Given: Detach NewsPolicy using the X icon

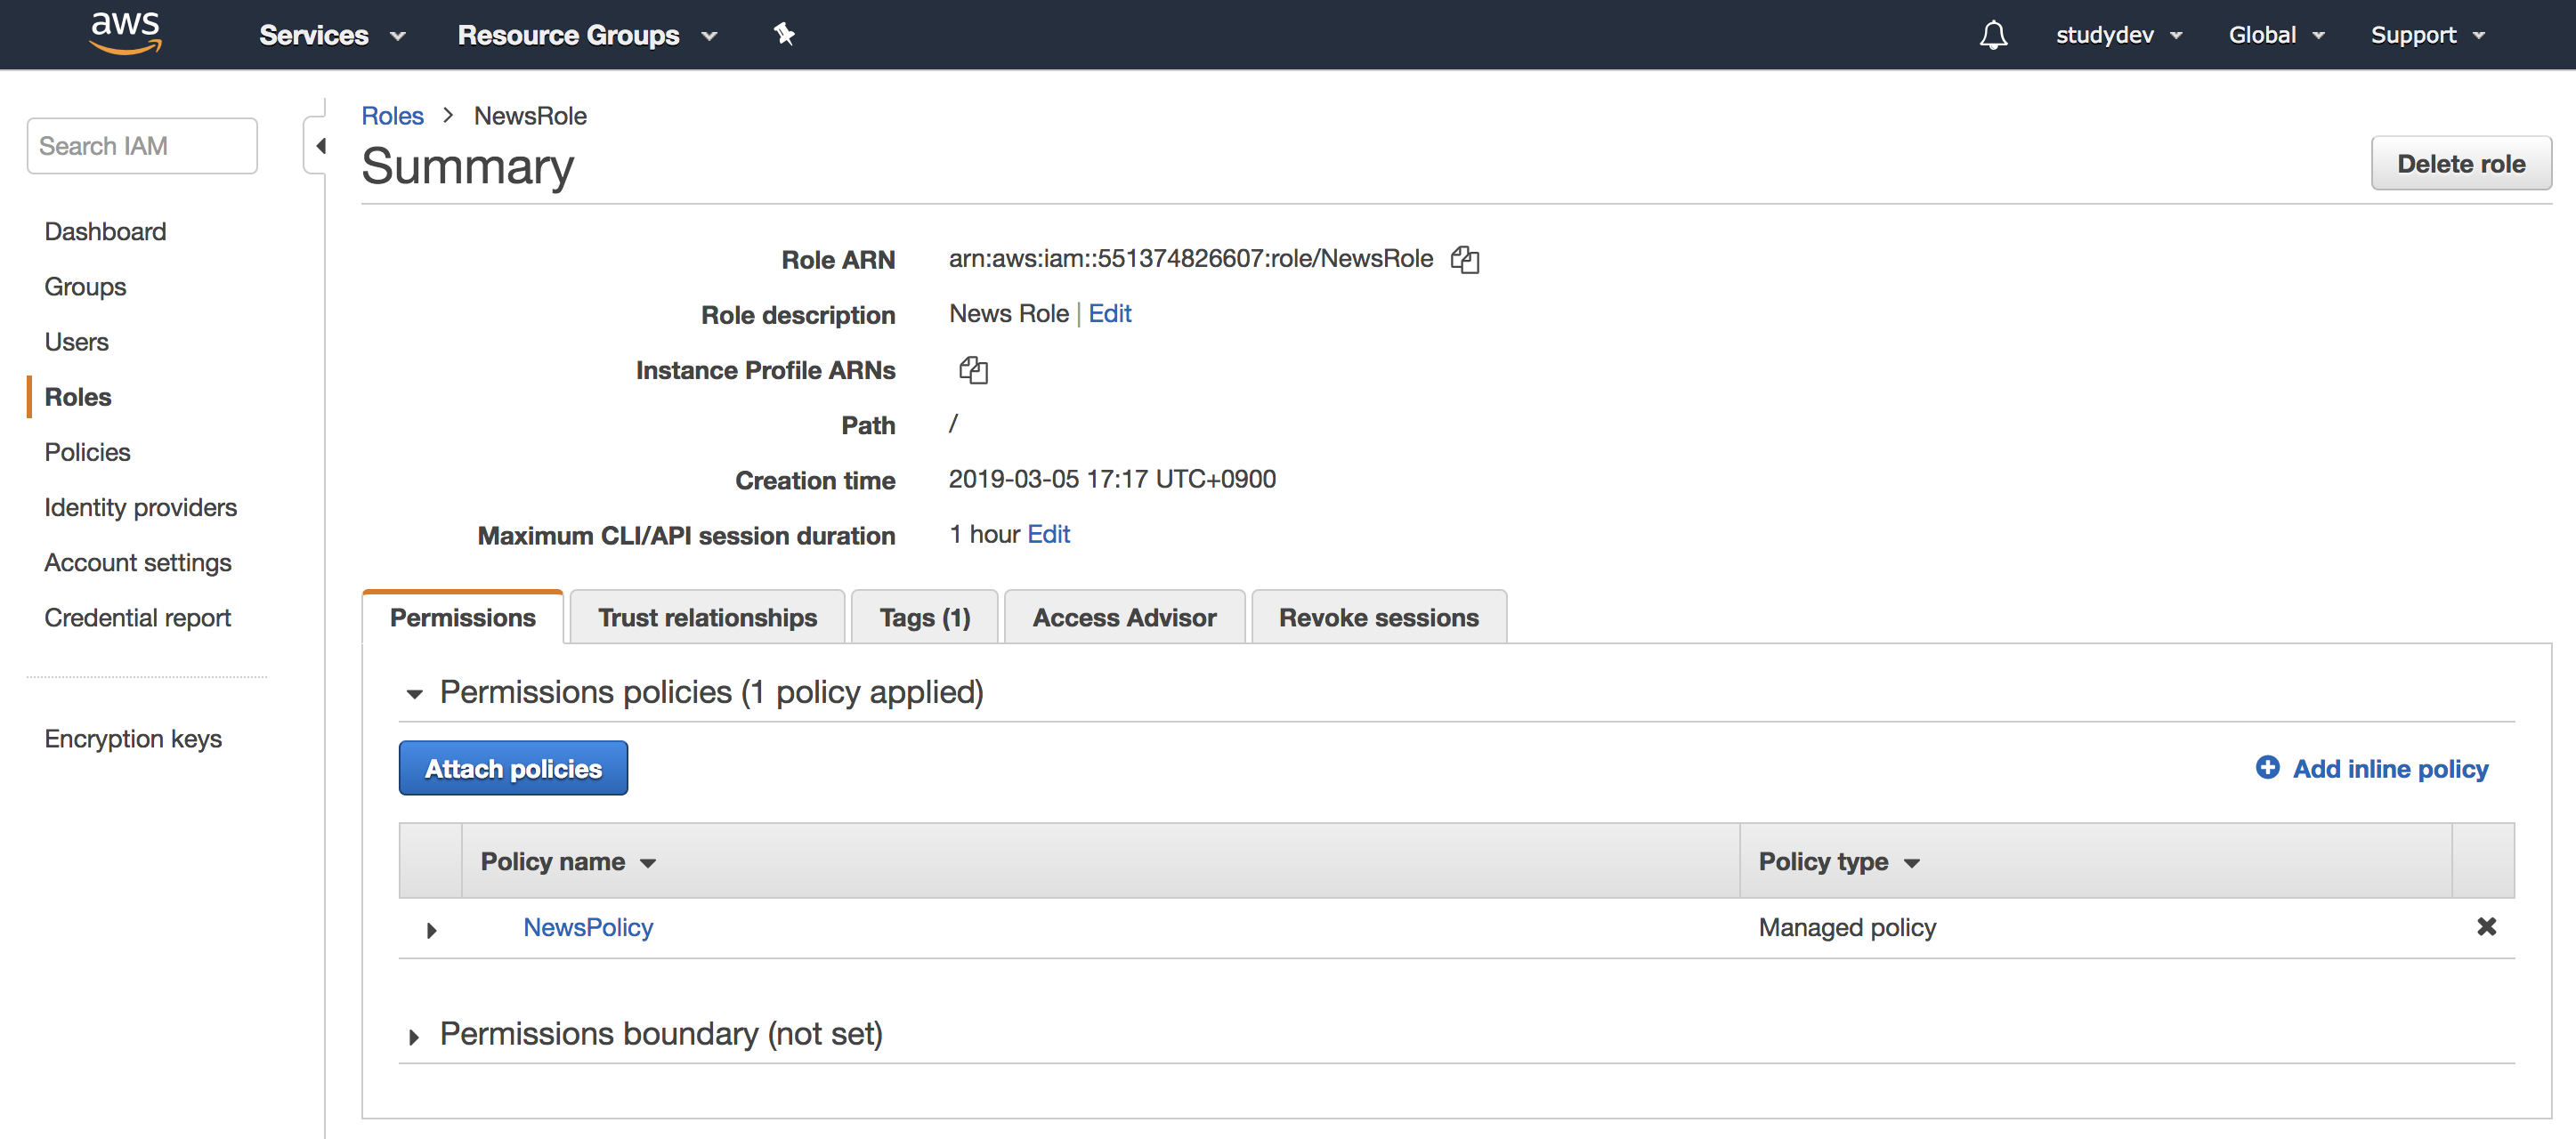Looking at the screenshot, I should click(x=2486, y=926).
